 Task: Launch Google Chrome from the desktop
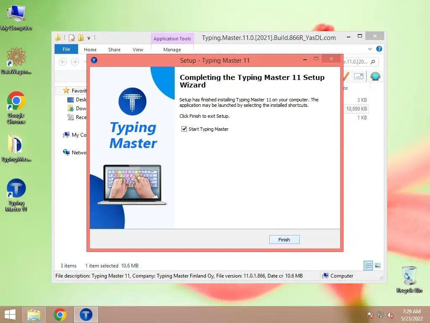point(16,108)
